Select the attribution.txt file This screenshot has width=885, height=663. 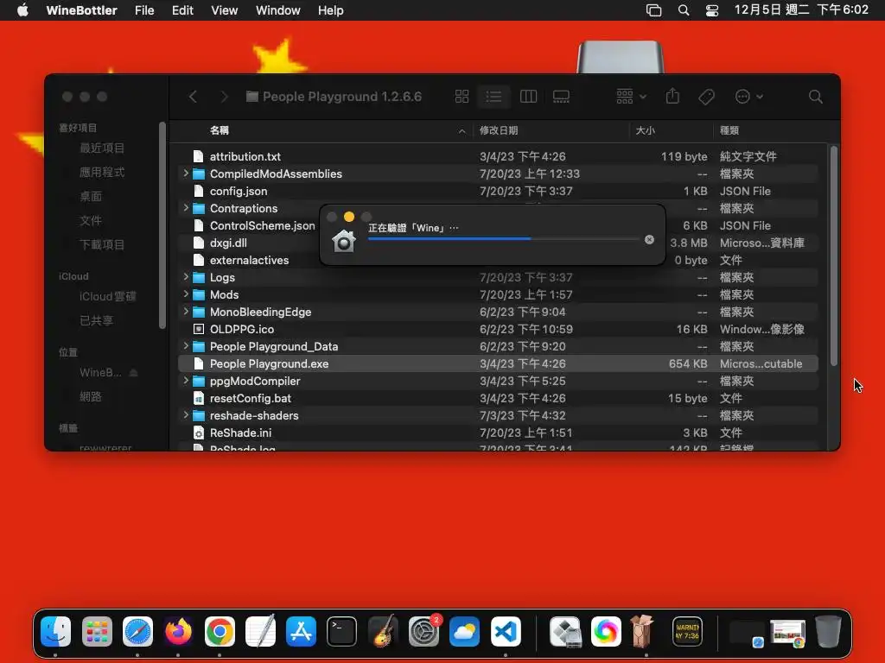[x=498, y=156]
